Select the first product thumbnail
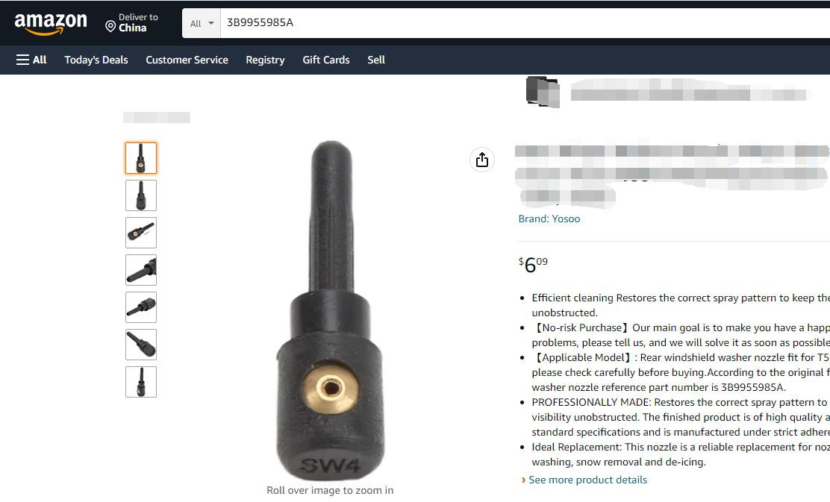Viewport: 830px width, 502px height. tap(141, 158)
